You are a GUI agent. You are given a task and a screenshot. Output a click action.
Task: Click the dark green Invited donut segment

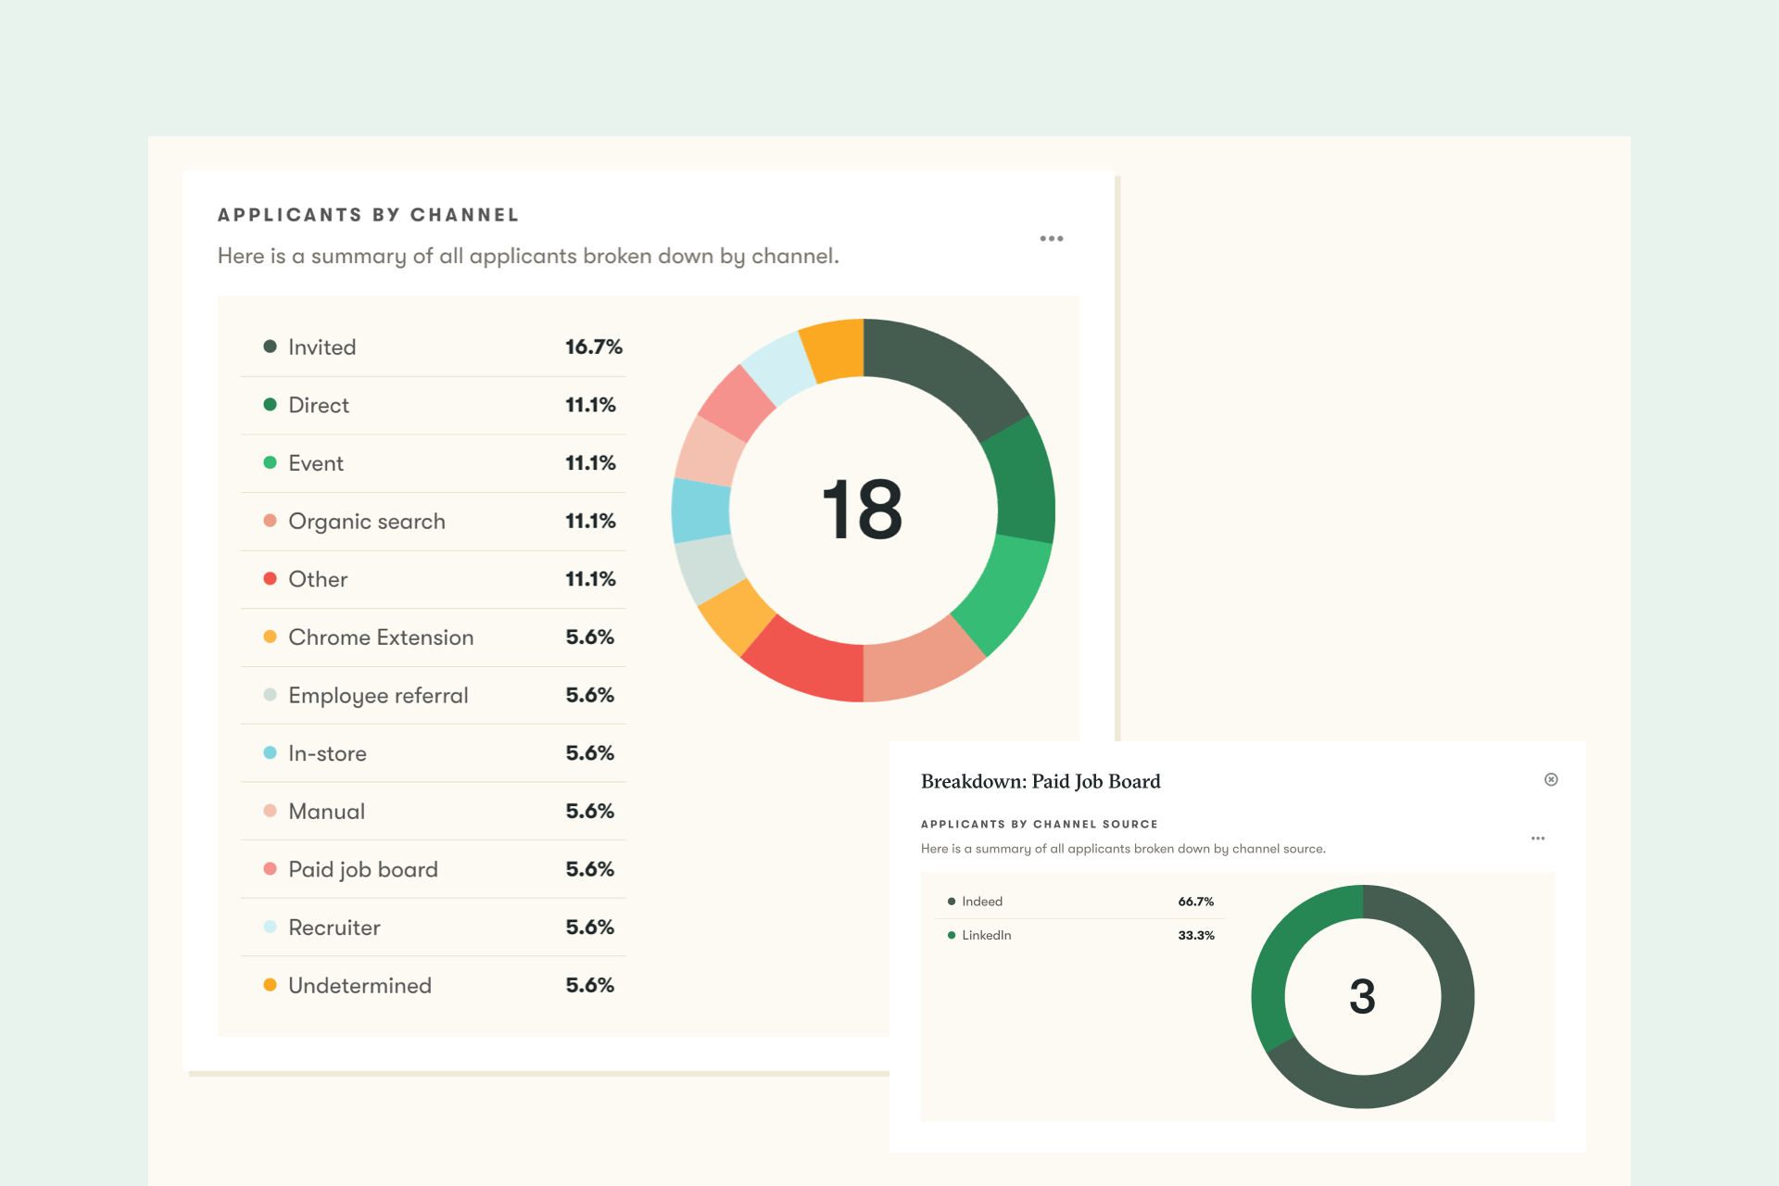click(x=947, y=371)
